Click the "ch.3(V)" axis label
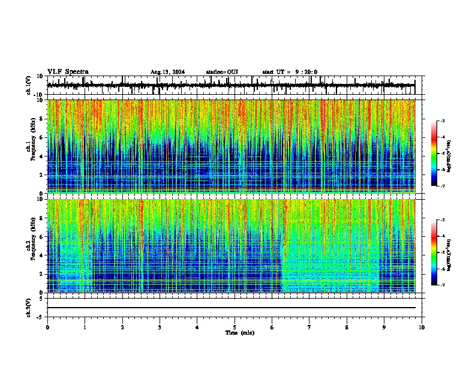 (x=29, y=308)
